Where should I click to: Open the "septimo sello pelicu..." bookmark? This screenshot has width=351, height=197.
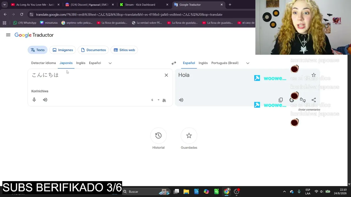(x=77, y=23)
